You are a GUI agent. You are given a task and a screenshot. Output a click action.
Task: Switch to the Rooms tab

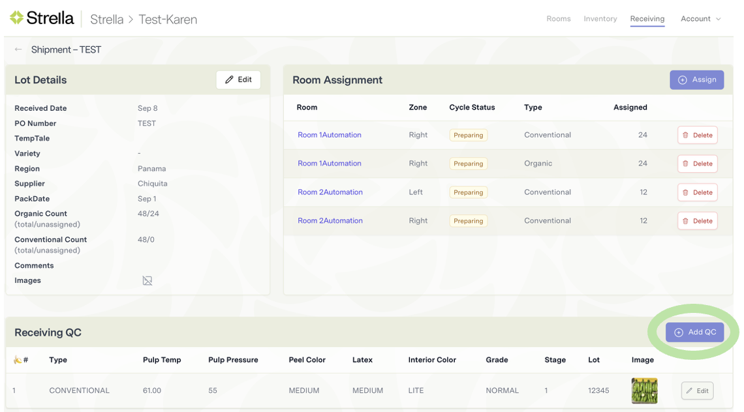(558, 19)
